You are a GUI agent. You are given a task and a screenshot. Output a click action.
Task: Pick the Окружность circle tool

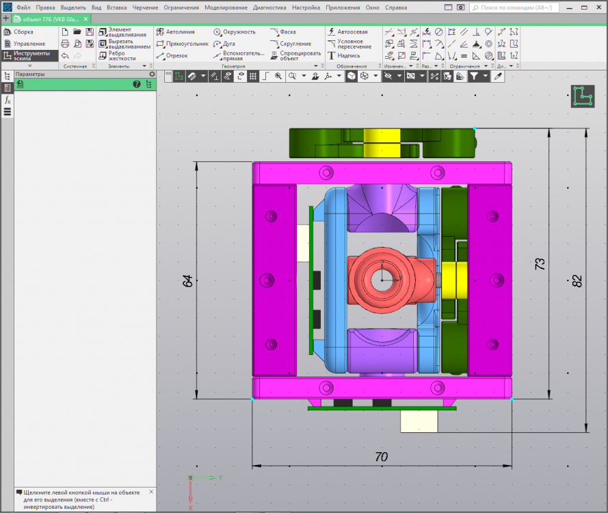(x=234, y=32)
